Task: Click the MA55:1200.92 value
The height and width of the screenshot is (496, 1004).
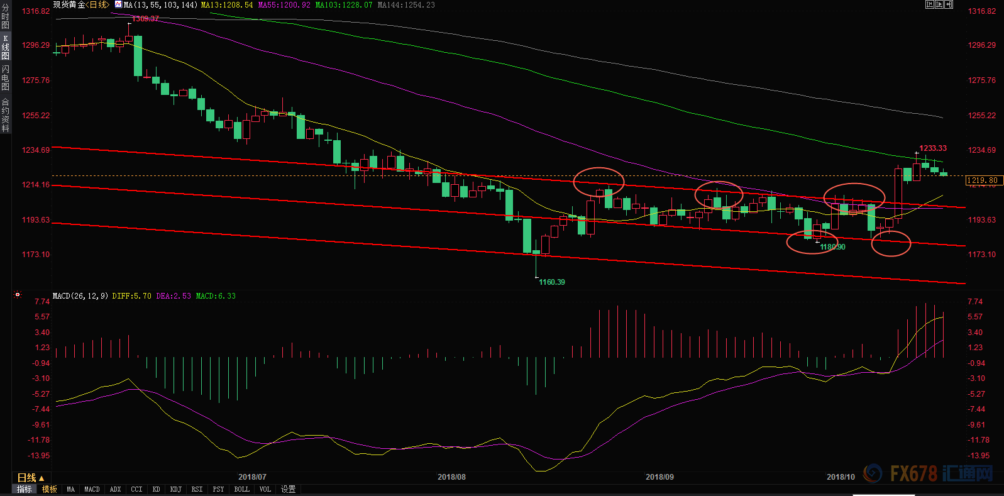Action: tap(284, 5)
